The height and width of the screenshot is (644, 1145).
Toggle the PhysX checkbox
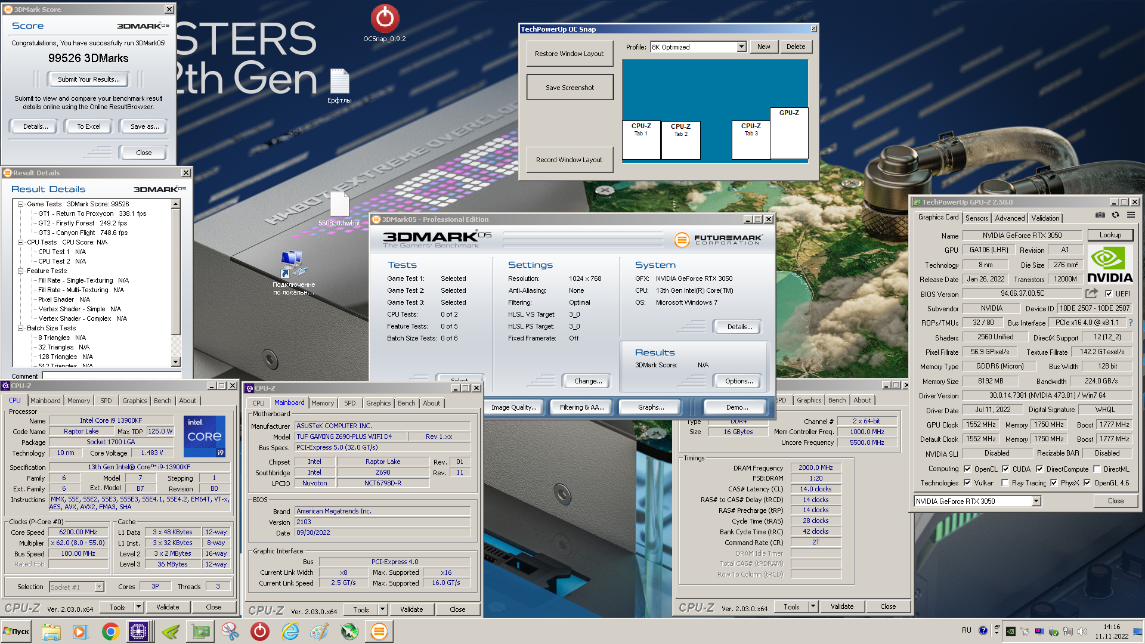1054,483
